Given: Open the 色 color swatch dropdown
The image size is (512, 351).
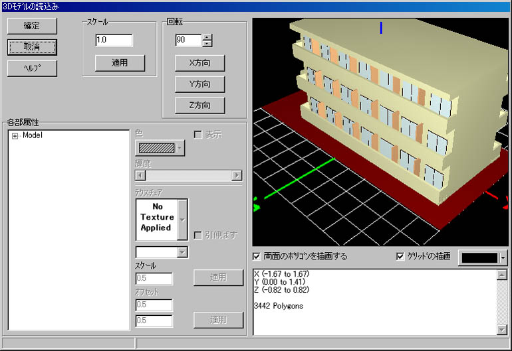Looking at the screenshot, I should 160,148.
